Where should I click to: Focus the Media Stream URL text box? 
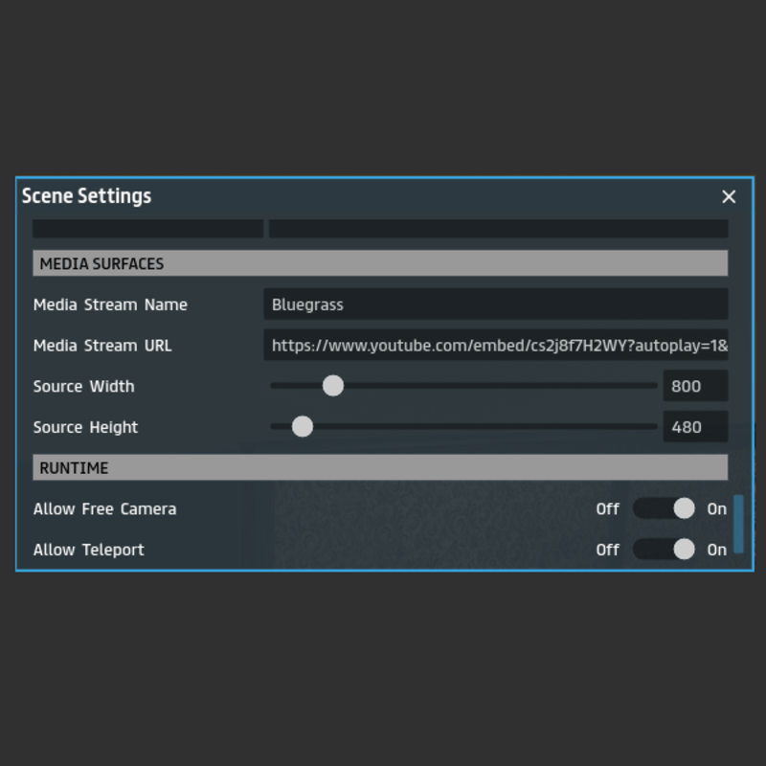click(495, 346)
